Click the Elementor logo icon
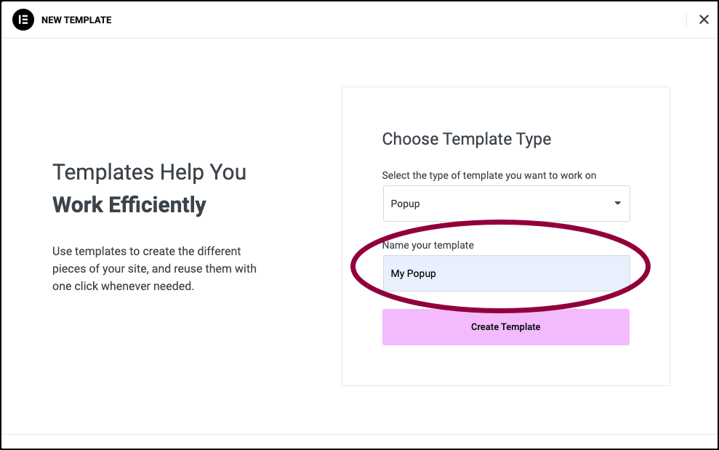The image size is (719, 450). coord(23,20)
